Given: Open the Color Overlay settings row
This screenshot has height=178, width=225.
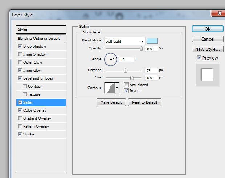Looking at the screenshot, I should coord(41,110).
